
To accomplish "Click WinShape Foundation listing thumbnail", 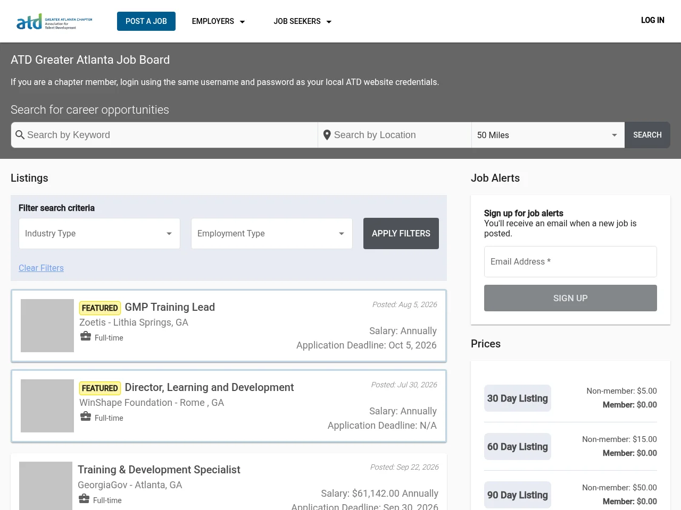I will 47,406.
